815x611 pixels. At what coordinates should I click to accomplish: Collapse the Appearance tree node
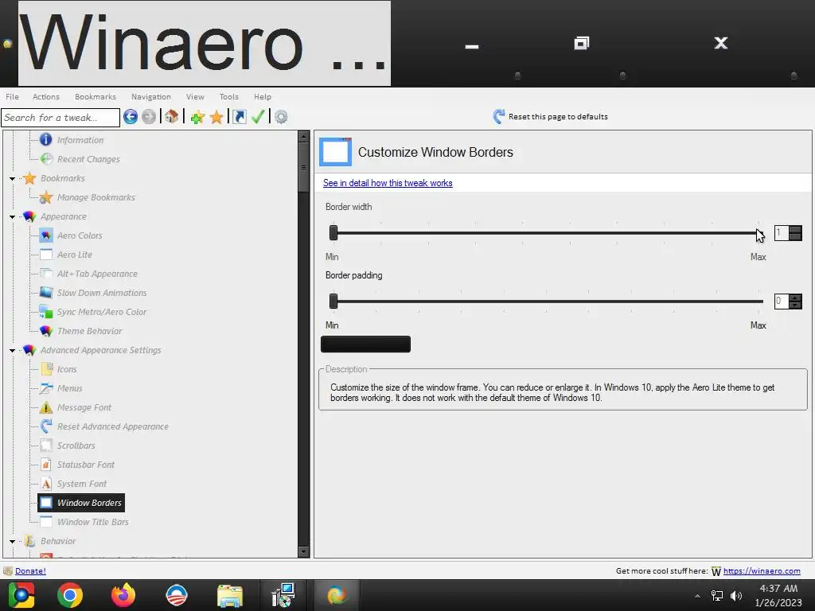13,216
